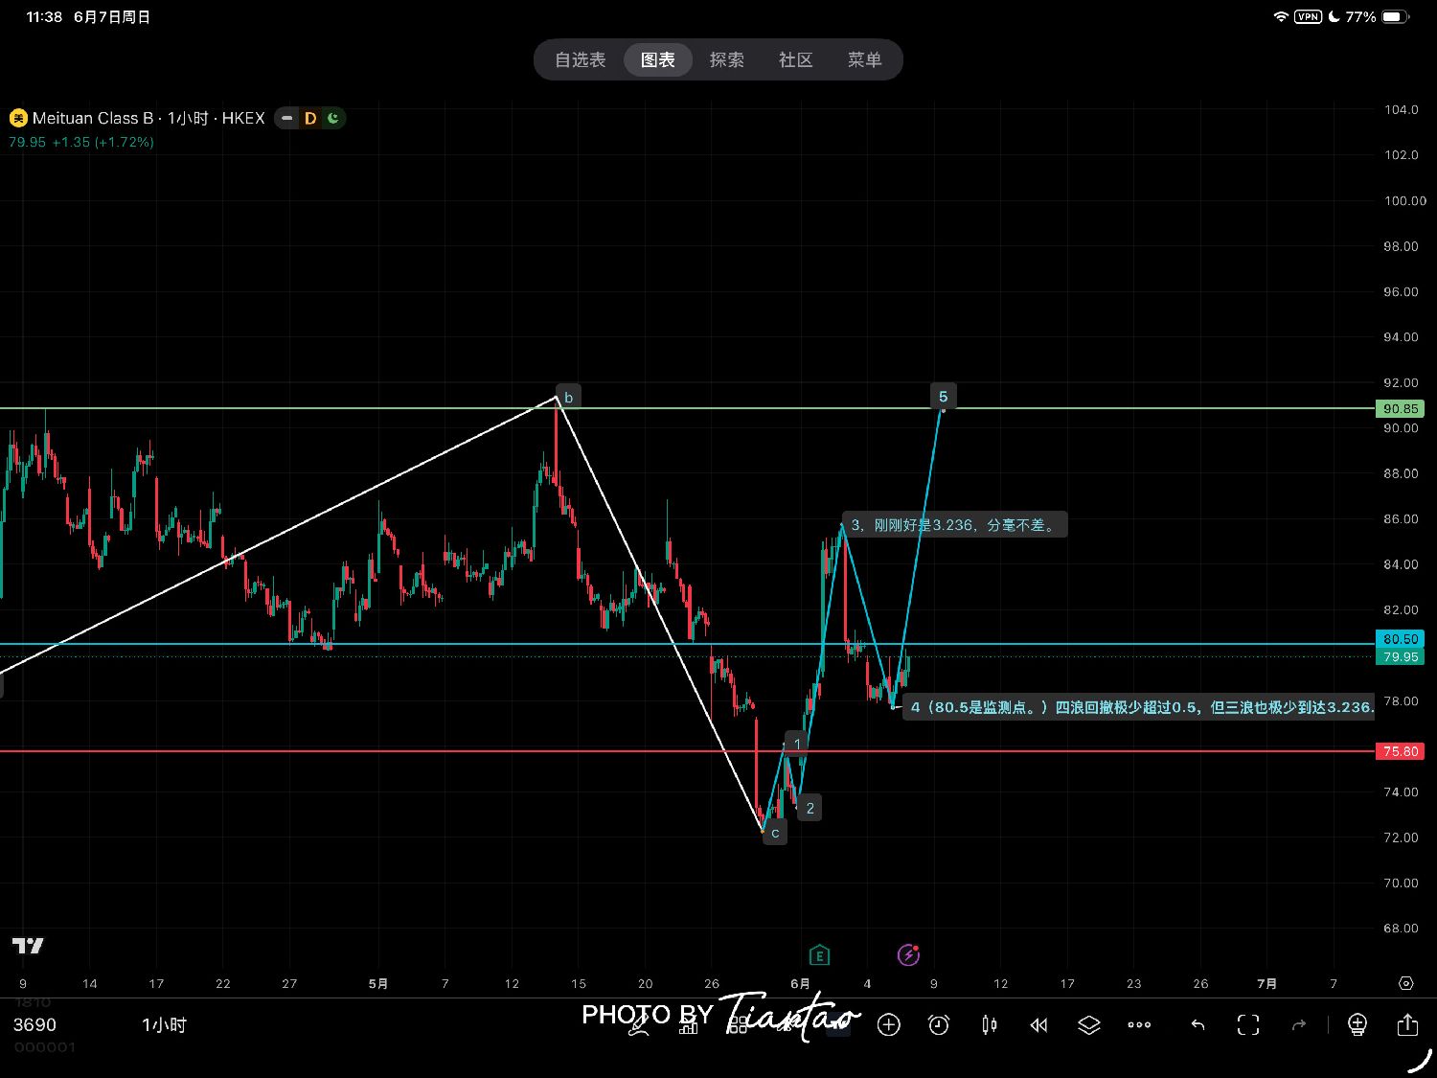This screenshot has height=1078, width=1437.
Task: Toggle the D data status badge
Action: (x=310, y=118)
